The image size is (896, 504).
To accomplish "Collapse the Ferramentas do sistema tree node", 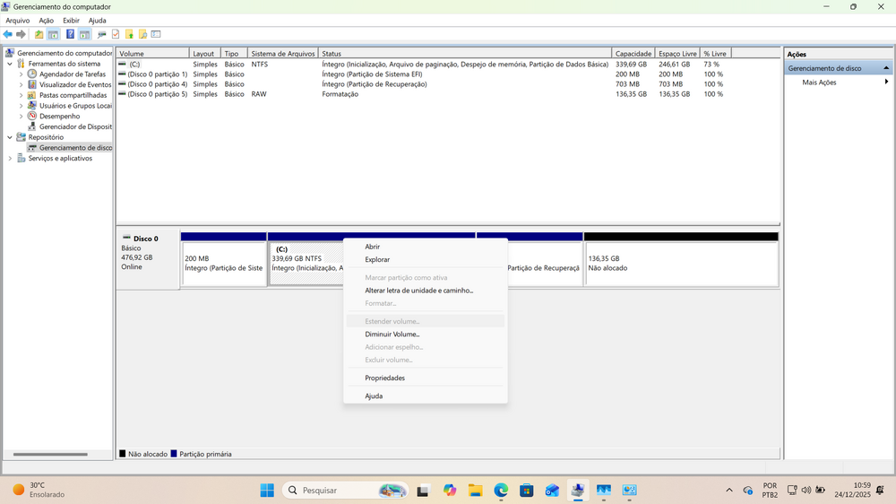I will point(10,64).
